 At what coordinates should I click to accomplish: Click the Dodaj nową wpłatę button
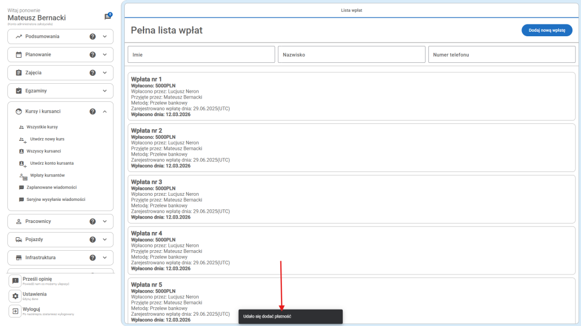point(546,31)
